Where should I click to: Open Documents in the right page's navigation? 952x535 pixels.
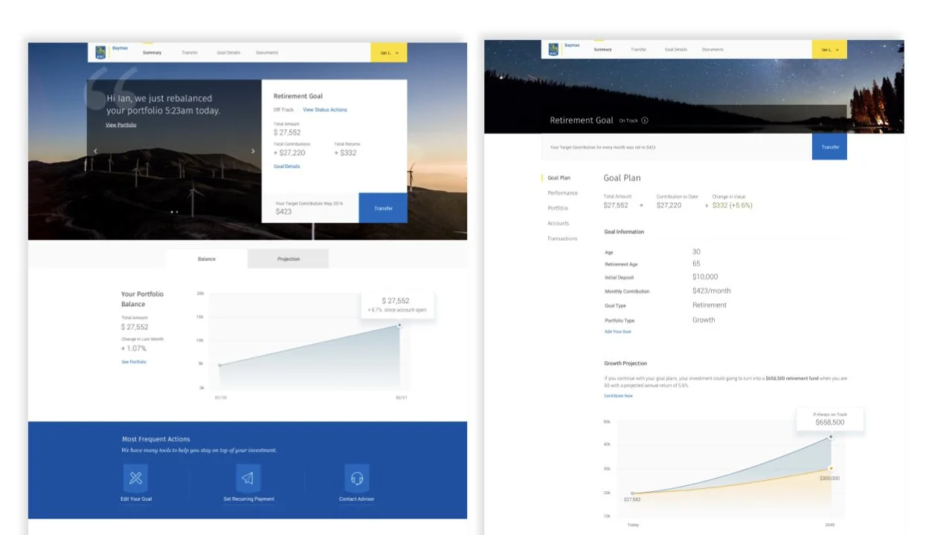[x=713, y=50]
